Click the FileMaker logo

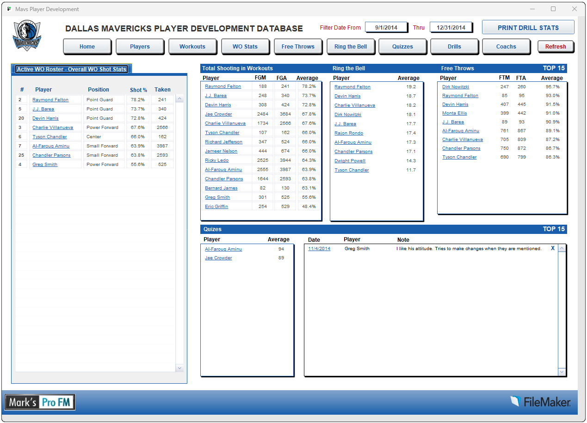point(540,401)
